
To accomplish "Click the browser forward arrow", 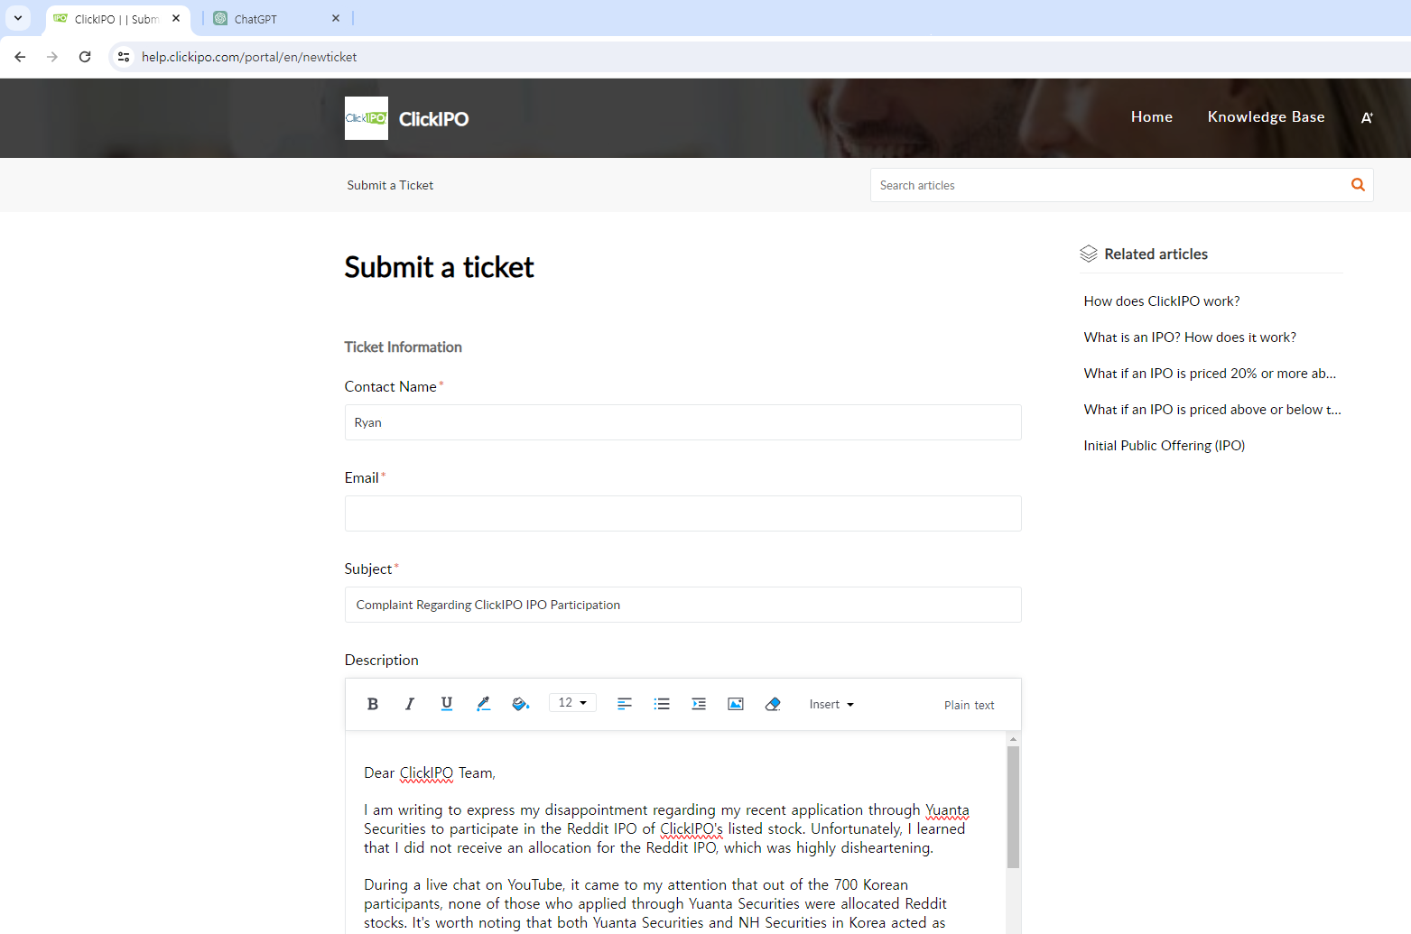I will point(52,57).
